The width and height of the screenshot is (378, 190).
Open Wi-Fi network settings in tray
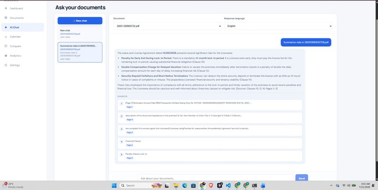(x=344, y=185)
